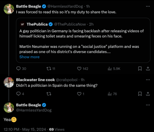Repost Blackwater line cook's reply

click(x=49, y=94)
